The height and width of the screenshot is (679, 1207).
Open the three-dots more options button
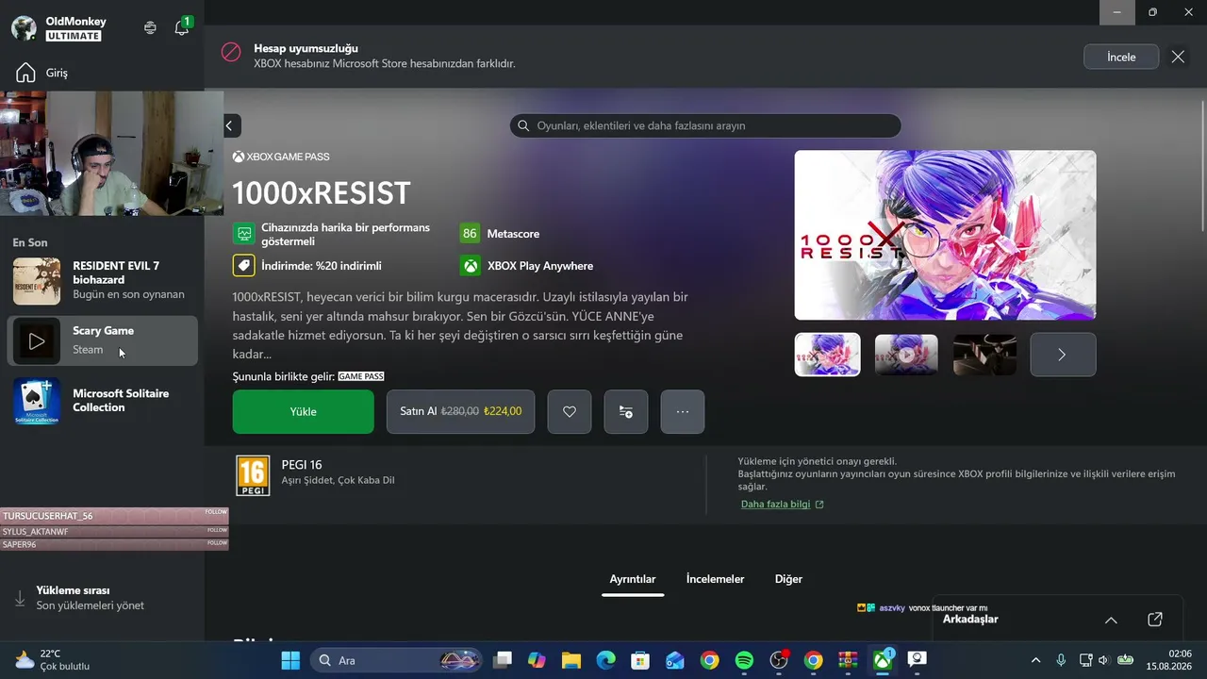click(x=683, y=412)
